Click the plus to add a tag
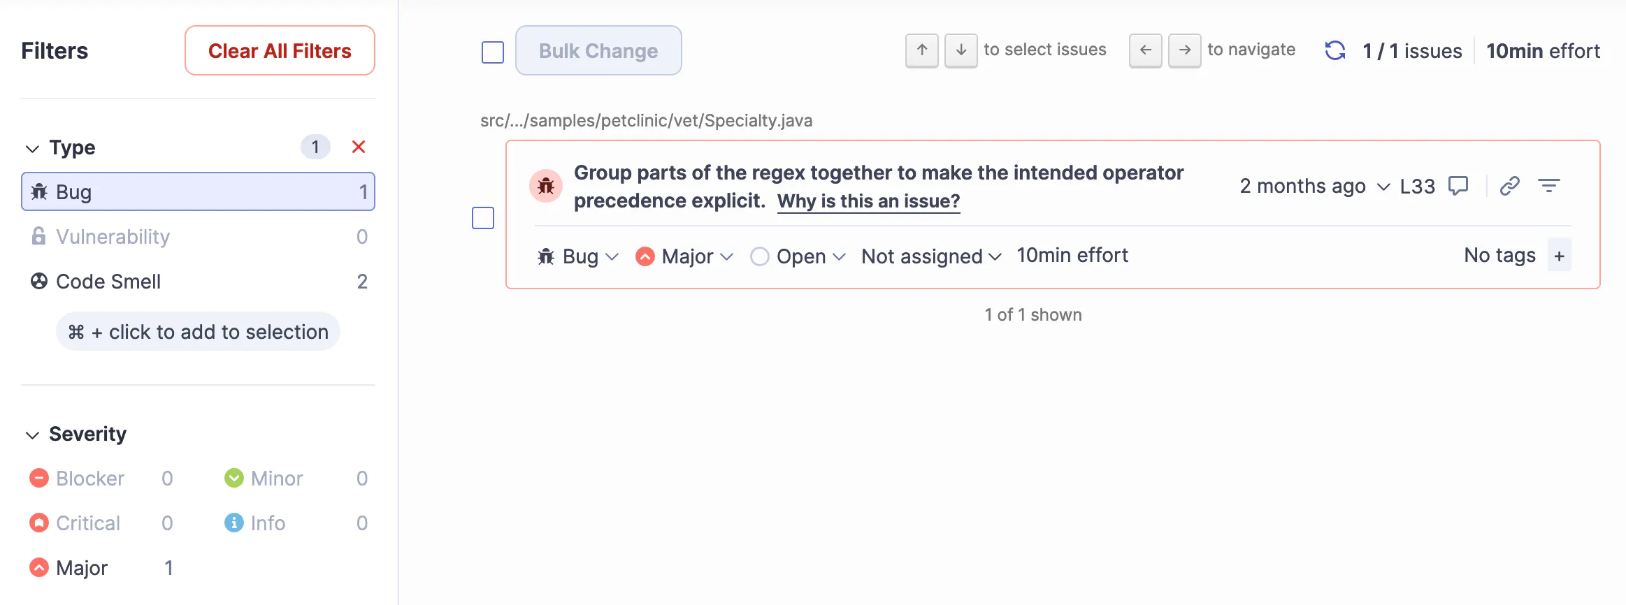This screenshot has height=605, width=1626. coord(1560,255)
